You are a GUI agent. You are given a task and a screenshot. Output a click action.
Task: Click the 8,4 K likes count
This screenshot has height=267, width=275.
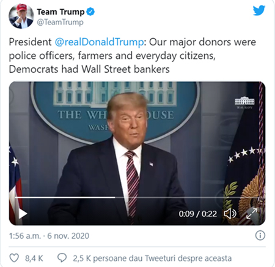tap(34, 258)
